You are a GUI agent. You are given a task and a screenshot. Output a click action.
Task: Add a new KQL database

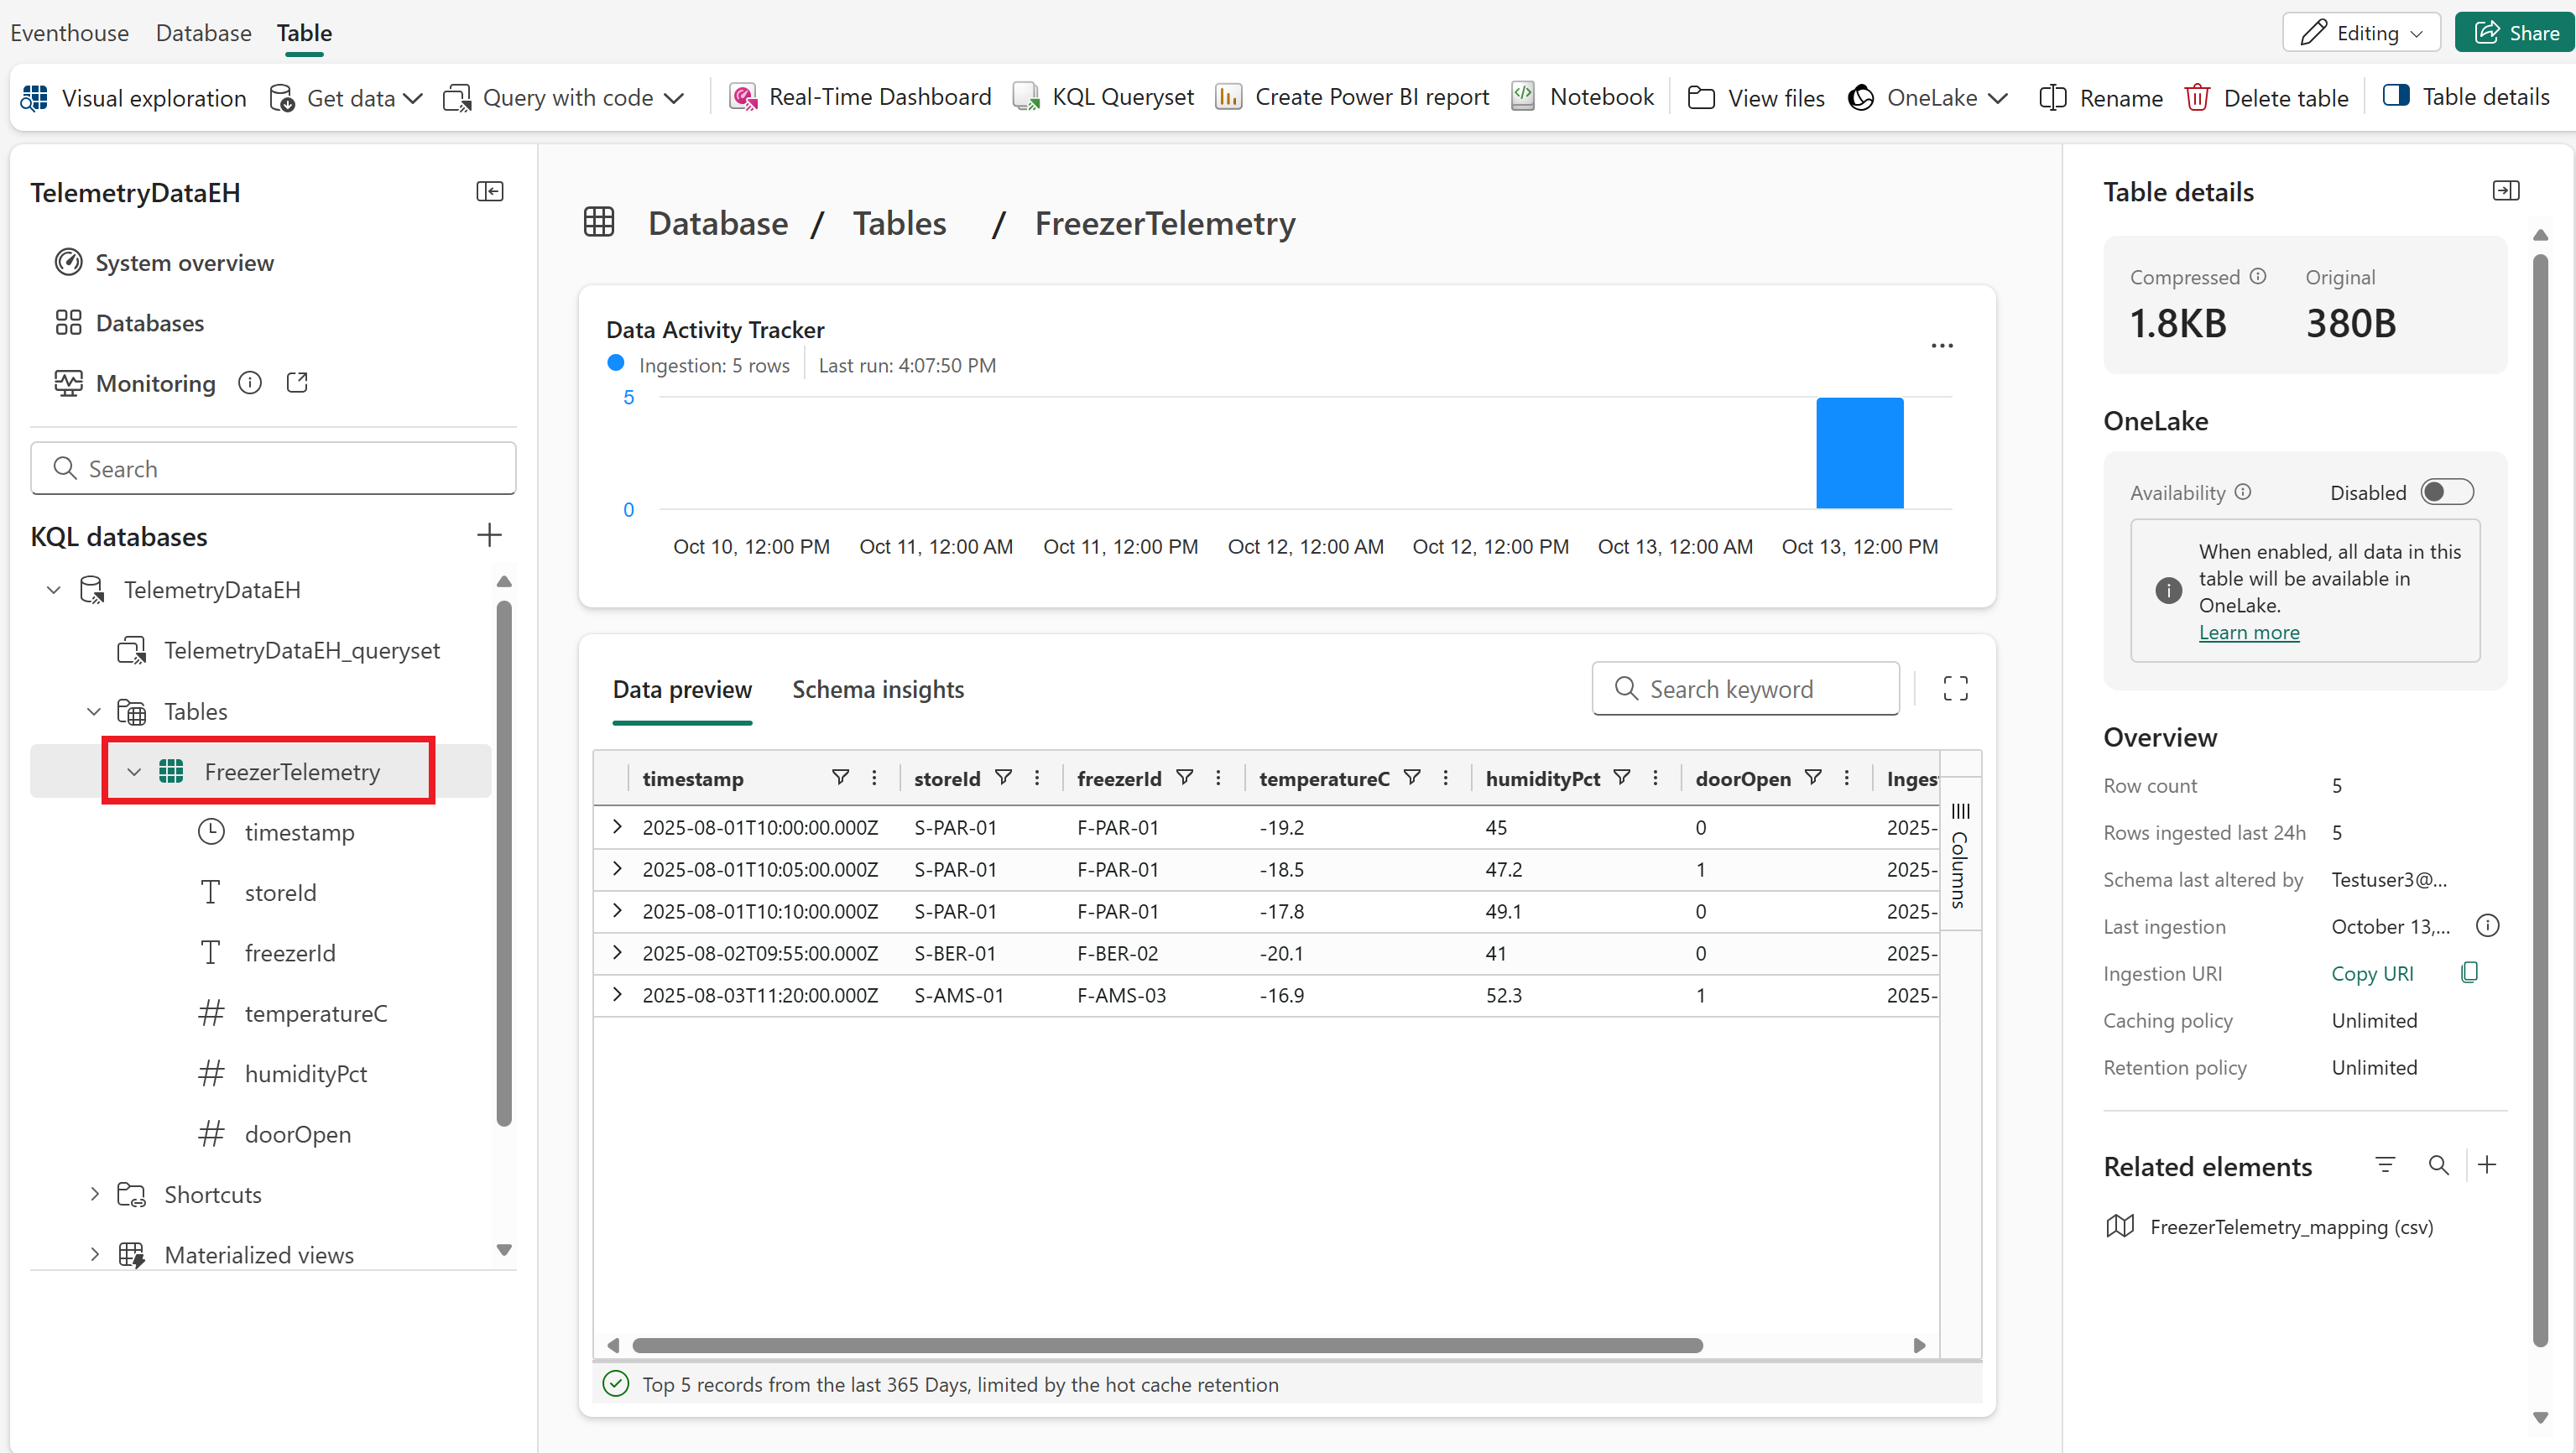[489, 535]
